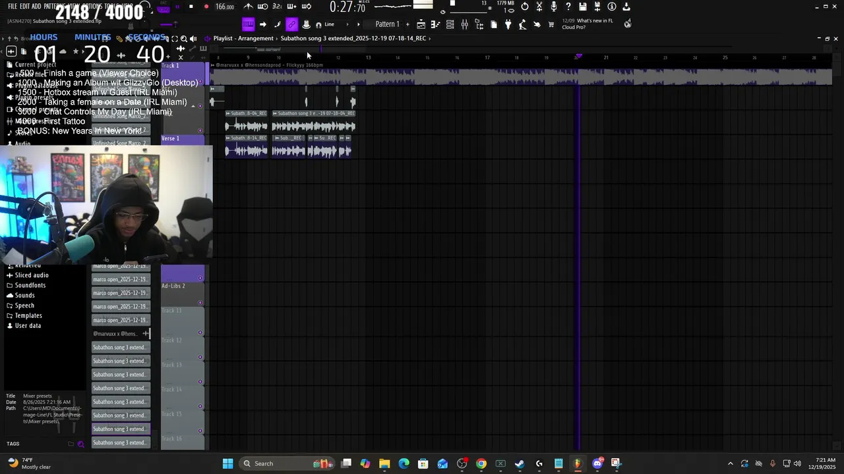Toggle typing keyboard to piano icon
Viewport: 844px width, 474px height.
coord(248,24)
